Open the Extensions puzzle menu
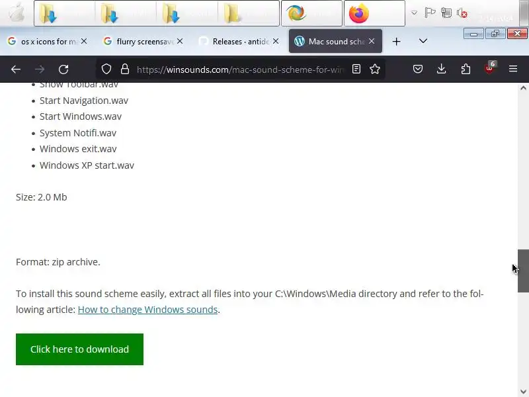The image size is (529, 397). tap(466, 69)
